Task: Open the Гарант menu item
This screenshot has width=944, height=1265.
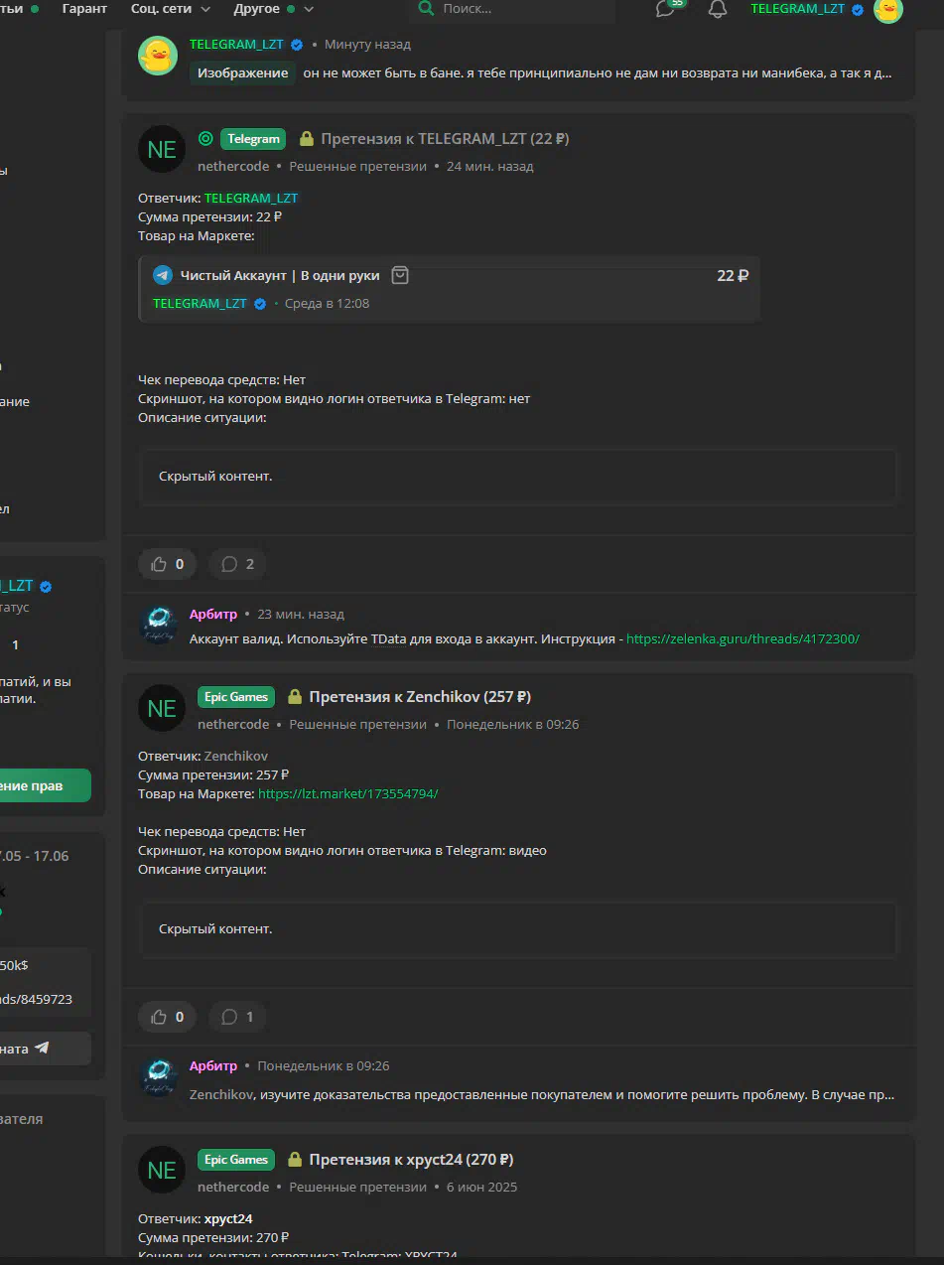Action: coord(84,9)
